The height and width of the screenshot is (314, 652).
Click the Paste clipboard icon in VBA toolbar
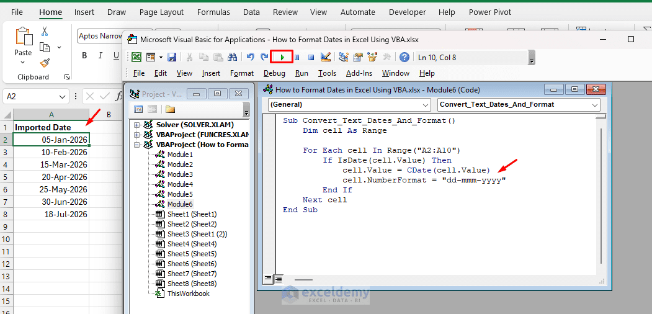(218, 57)
